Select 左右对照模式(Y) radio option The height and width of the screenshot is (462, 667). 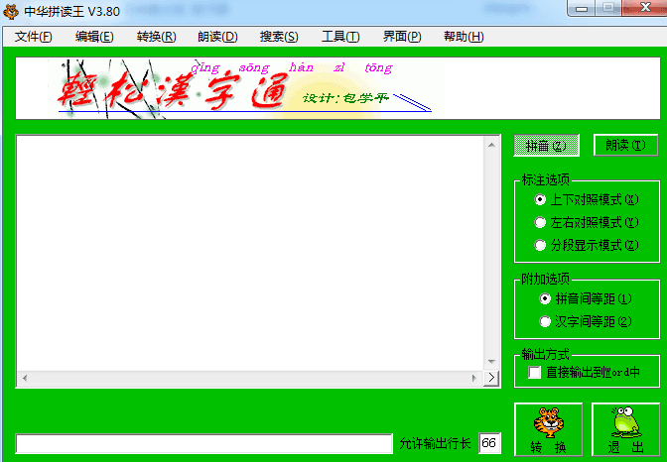(587, 222)
